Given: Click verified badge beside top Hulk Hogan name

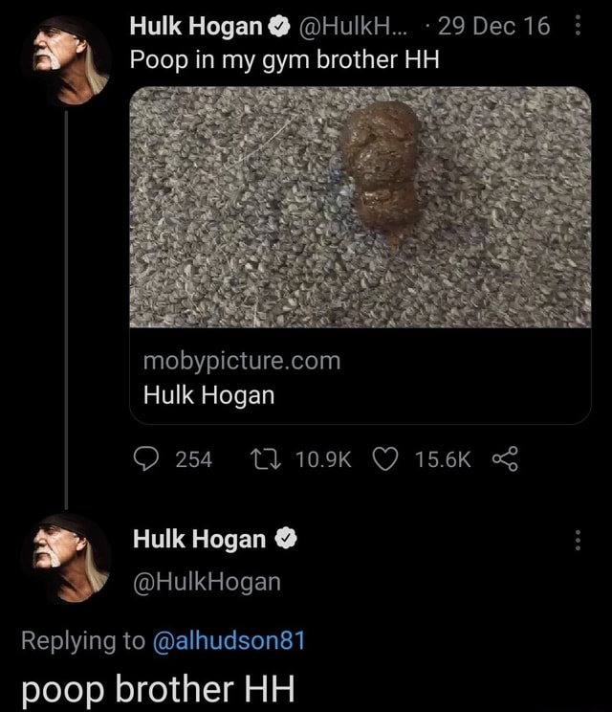Looking at the screenshot, I should tap(279, 27).
